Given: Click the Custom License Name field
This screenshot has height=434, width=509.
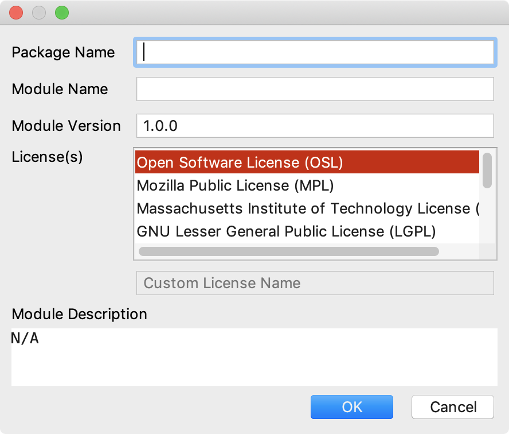Looking at the screenshot, I should [315, 283].
